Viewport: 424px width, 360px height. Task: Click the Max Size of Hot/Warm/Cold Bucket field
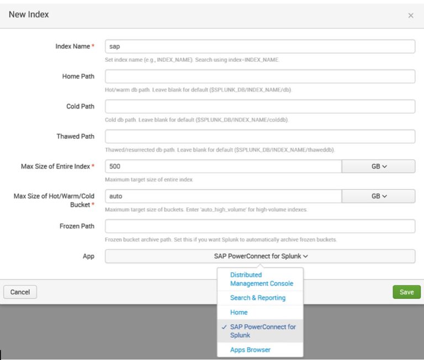point(223,196)
